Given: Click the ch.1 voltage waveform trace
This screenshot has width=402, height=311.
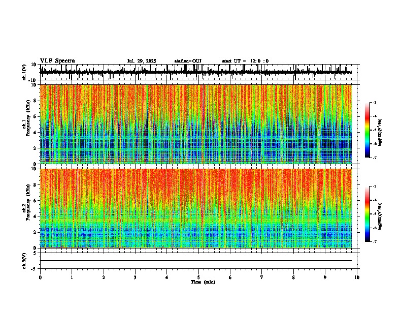Looking at the screenshot, I should coord(196,72).
